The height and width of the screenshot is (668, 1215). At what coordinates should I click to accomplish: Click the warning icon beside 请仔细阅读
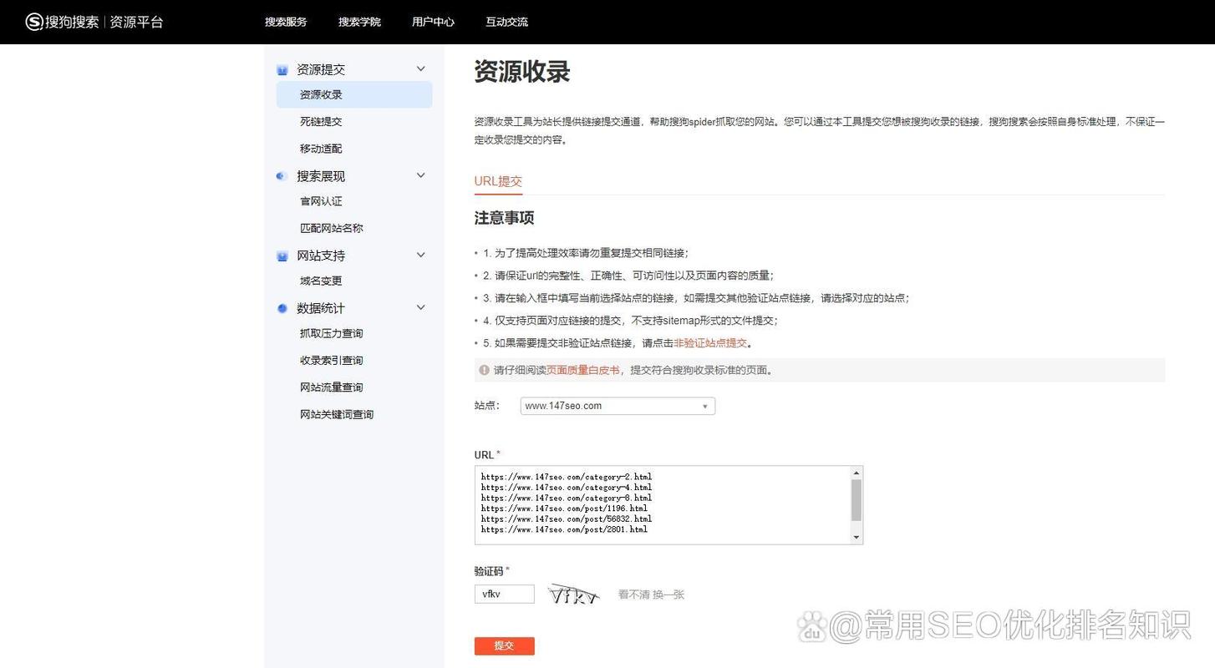[484, 370]
